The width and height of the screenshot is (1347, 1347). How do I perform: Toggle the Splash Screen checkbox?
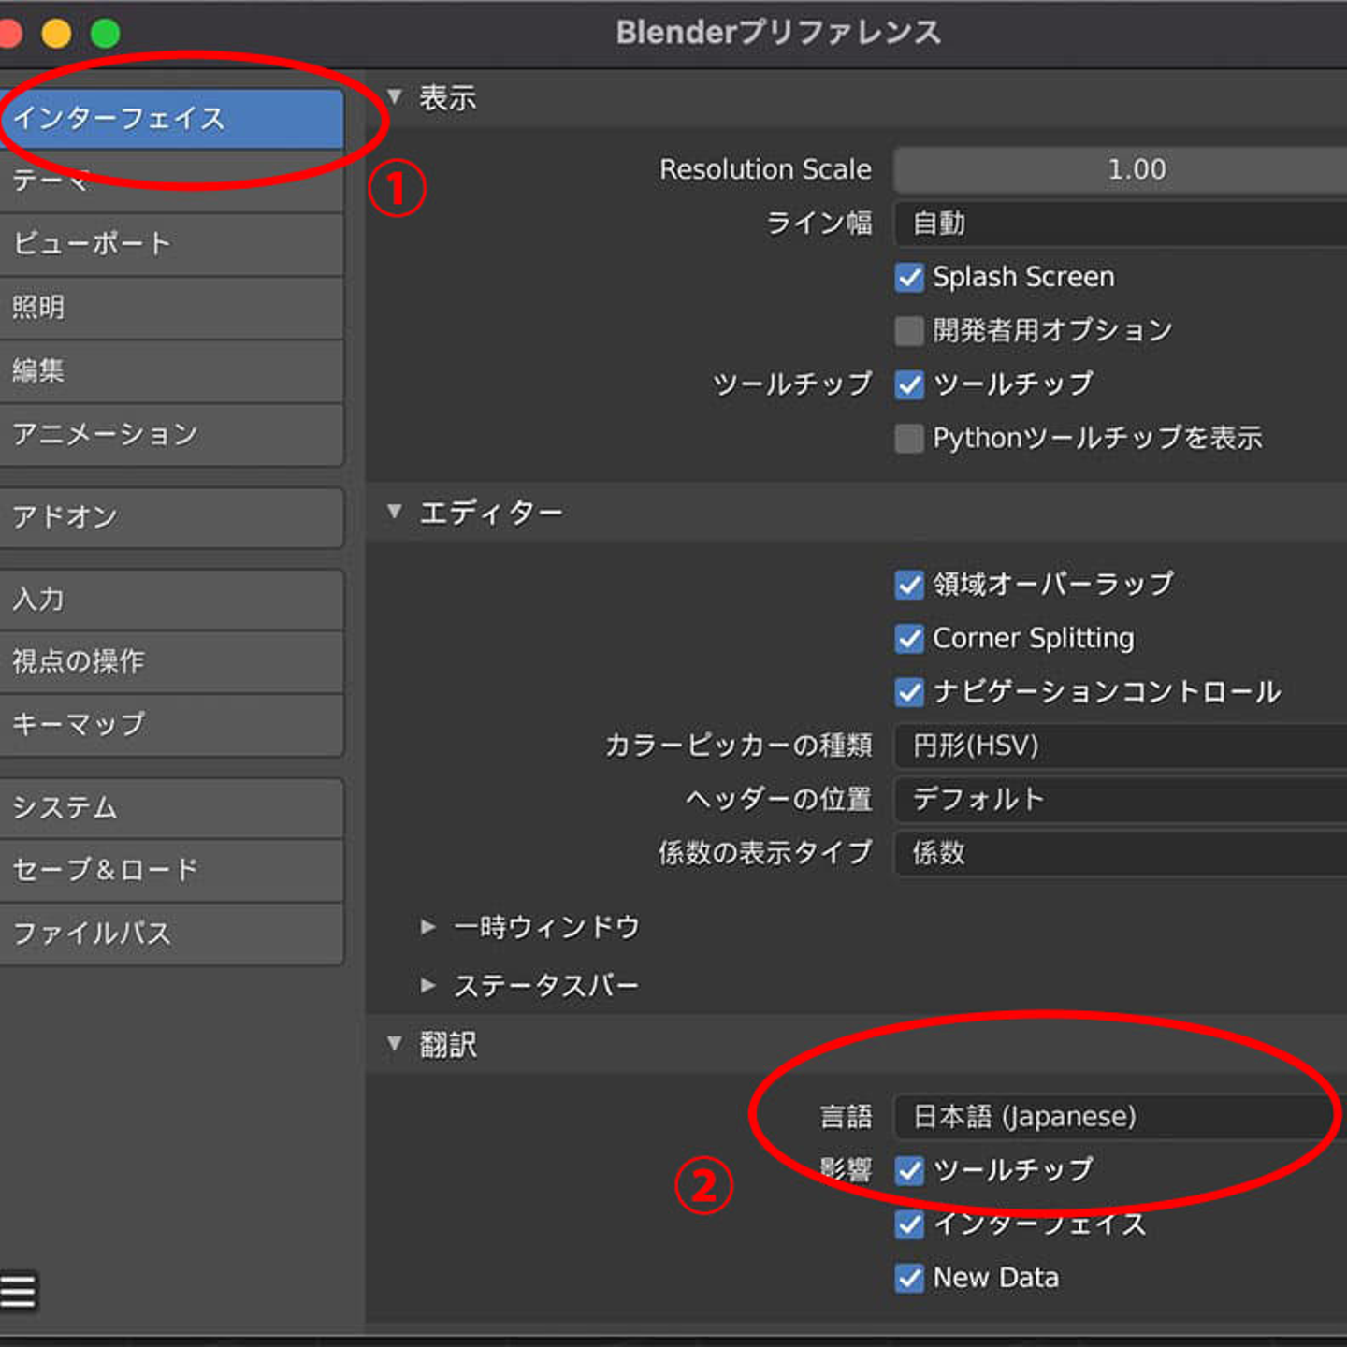click(x=909, y=278)
